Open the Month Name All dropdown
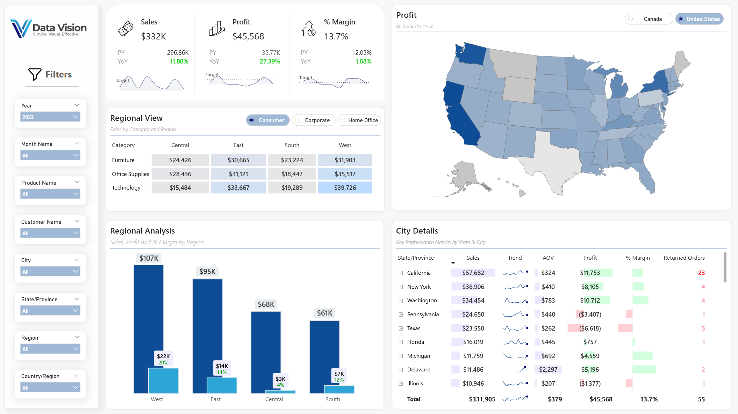The height and width of the screenshot is (414, 738). coord(50,155)
